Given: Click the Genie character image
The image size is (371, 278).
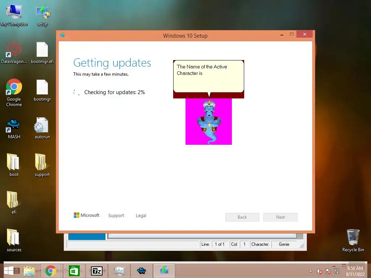Looking at the screenshot, I should point(209,122).
